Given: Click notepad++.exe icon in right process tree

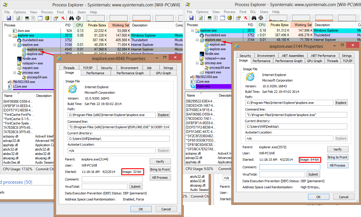Looking at the screenshot, I should pyautogui.click(x=202, y=58).
